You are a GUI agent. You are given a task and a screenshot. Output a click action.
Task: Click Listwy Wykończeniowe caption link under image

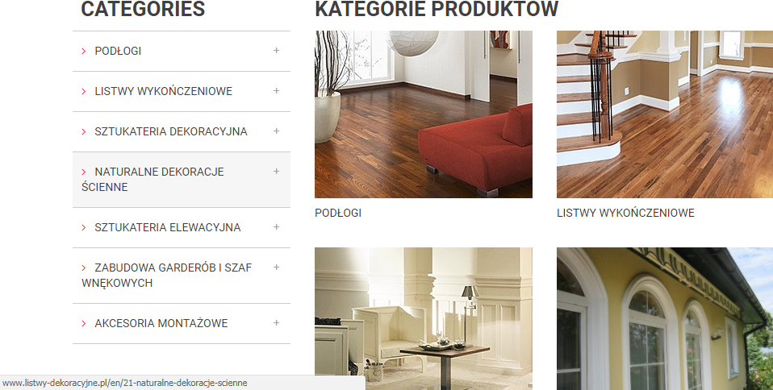coord(625,213)
